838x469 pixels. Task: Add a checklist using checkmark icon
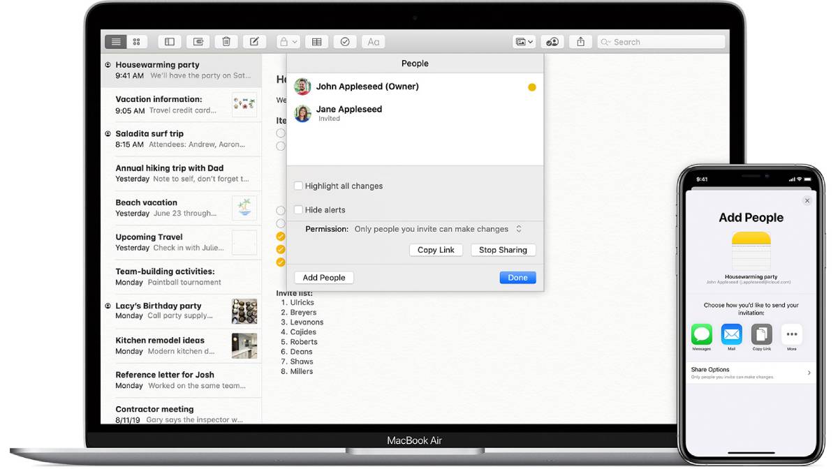(x=345, y=42)
